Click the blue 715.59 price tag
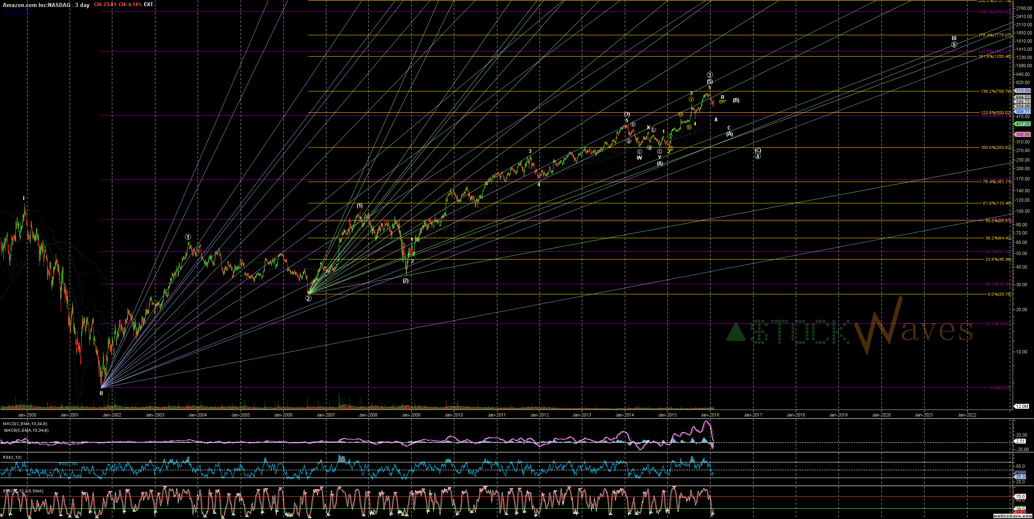 1022,91
